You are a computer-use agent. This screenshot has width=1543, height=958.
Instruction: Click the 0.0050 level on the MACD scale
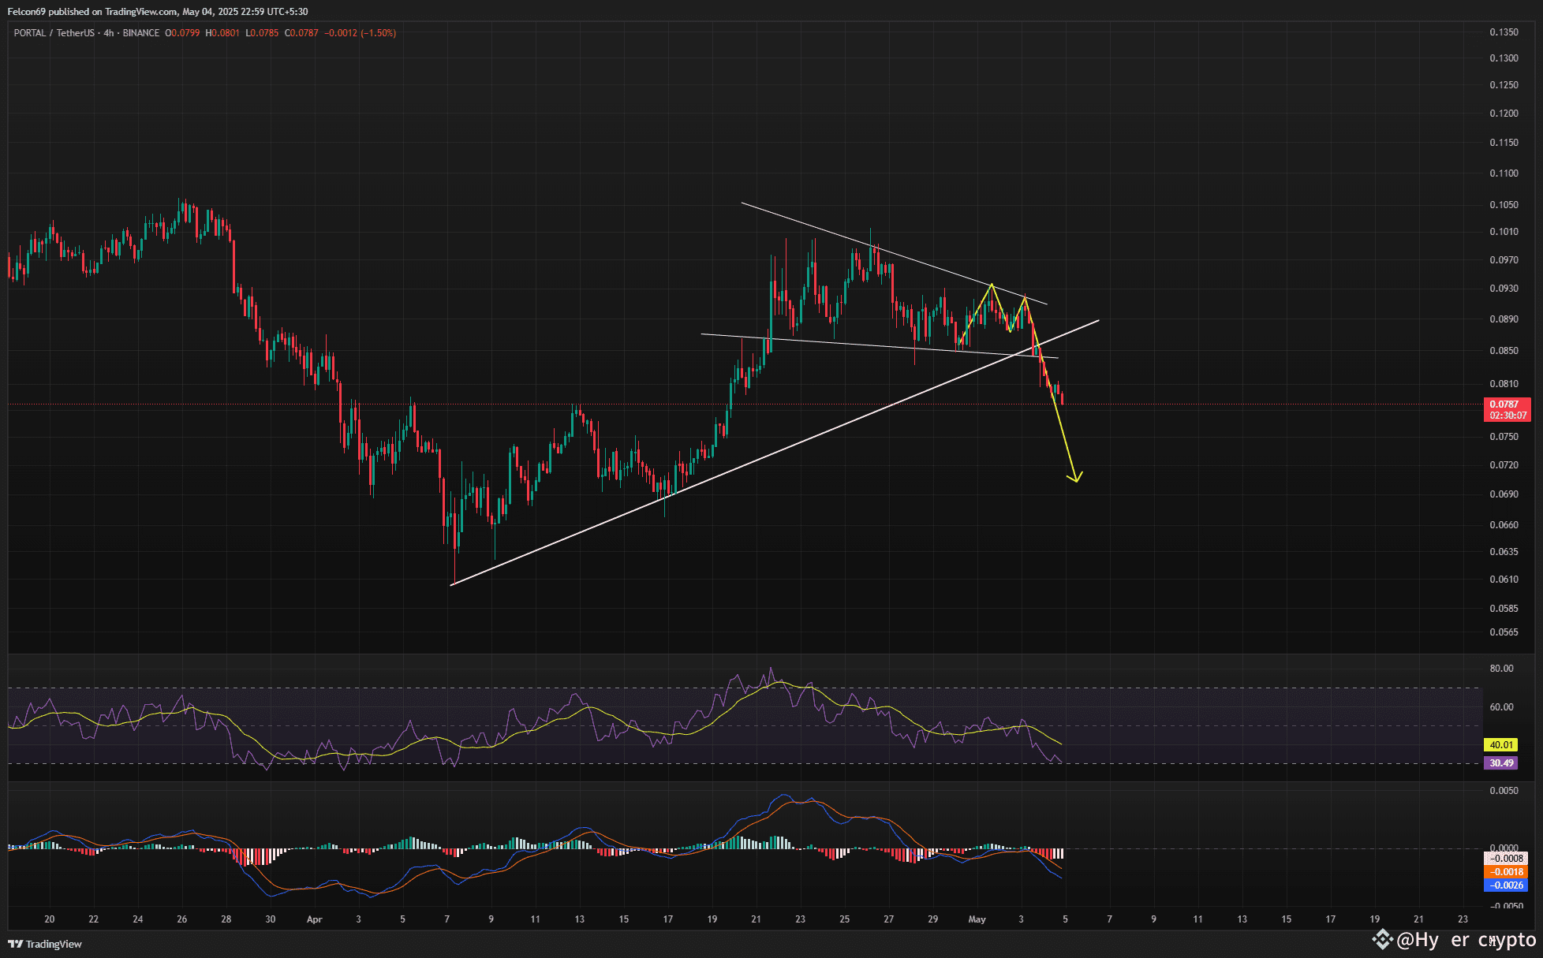click(x=1504, y=791)
